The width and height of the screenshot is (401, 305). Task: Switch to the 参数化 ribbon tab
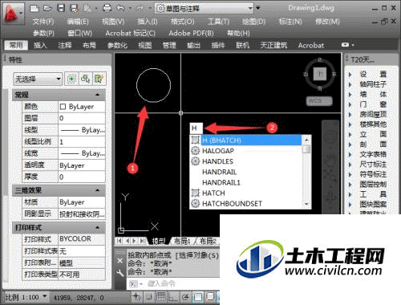pyautogui.click(x=117, y=45)
